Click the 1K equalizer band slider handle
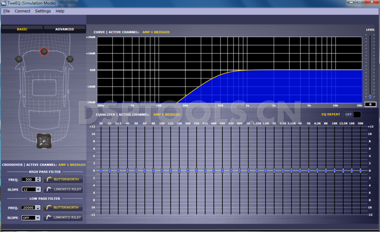This screenshot has height=232, width=380. click(x=248, y=170)
